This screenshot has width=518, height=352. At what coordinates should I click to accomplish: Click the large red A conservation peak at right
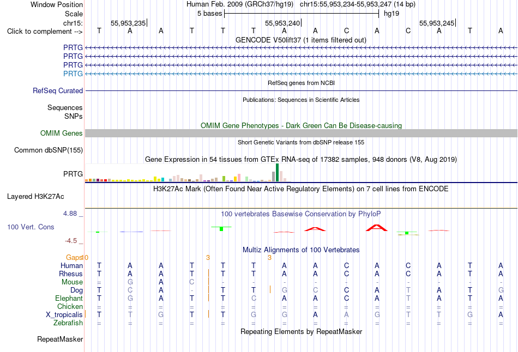tap(377, 228)
